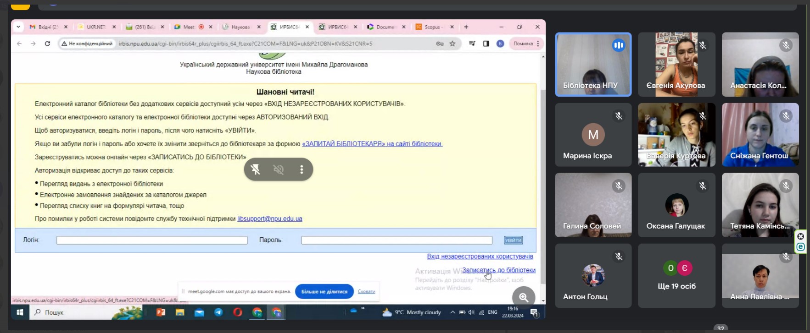
Task: Open Opera browser from the taskbar
Action: (238, 312)
